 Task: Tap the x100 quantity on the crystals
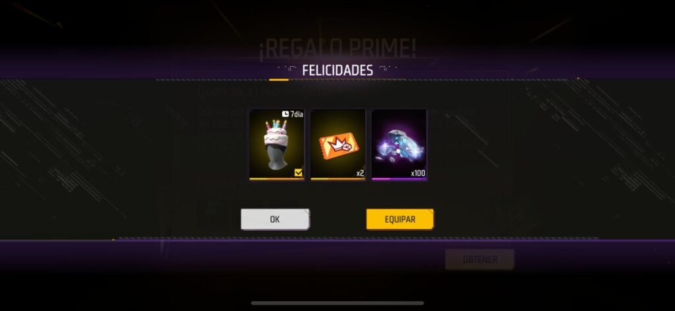[417, 174]
